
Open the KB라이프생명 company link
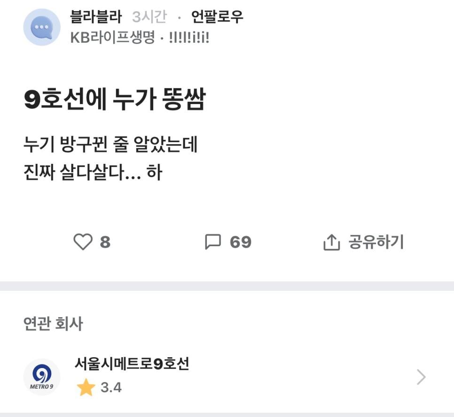click(112, 38)
